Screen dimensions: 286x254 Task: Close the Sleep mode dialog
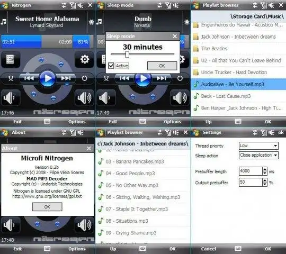[175, 37]
